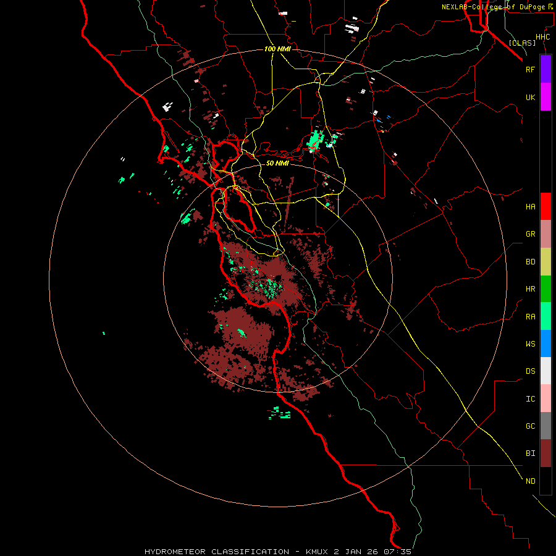This screenshot has height=556, width=556.
Task: Click the BI brown legend swatch
Action: (545, 453)
